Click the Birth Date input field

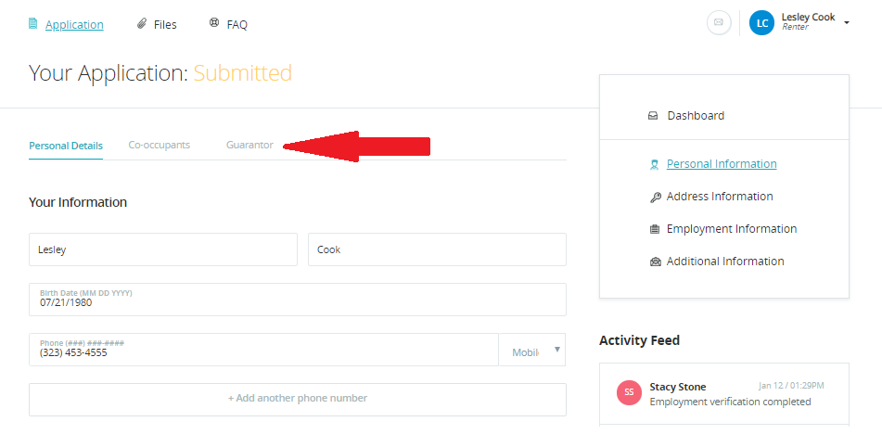click(x=297, y=300)
